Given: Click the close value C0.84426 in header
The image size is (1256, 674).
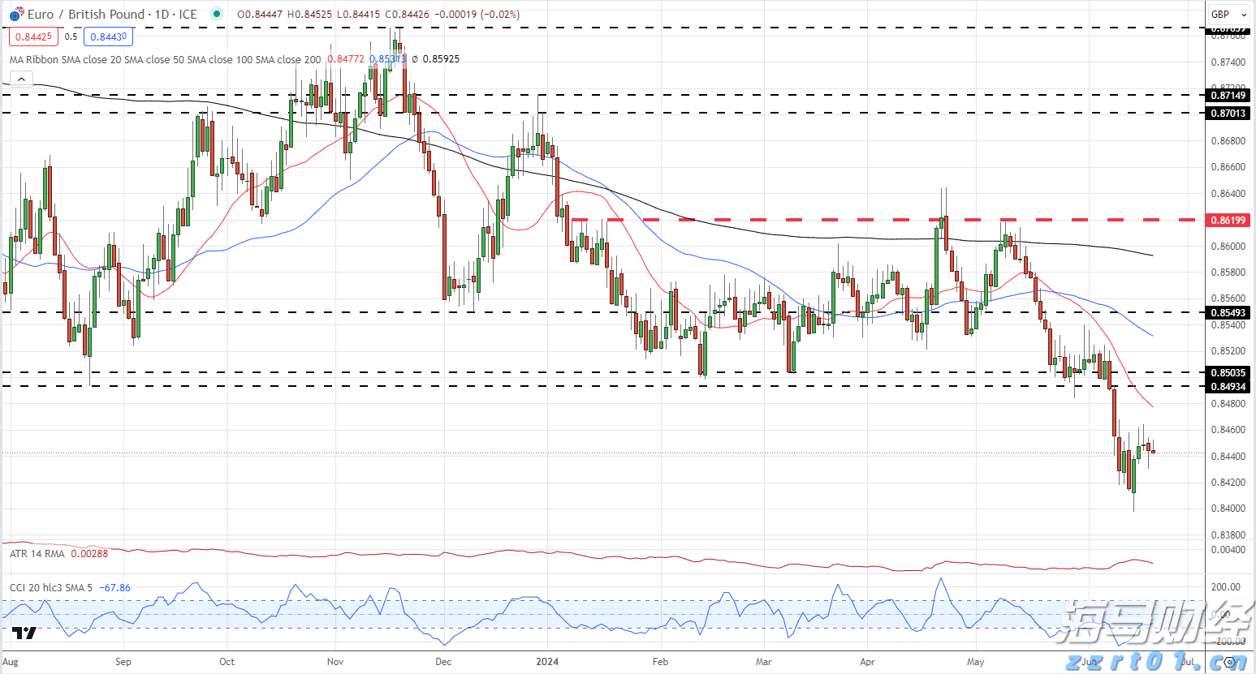Looking at the screenshot, I should click(x=407, y=14).
